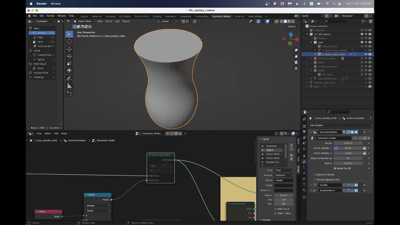
Task: Expand the Solidify modifier panel
Action: pos(311,185)
